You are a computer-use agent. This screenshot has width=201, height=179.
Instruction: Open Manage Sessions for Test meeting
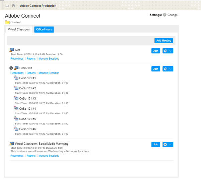point(49,59)
